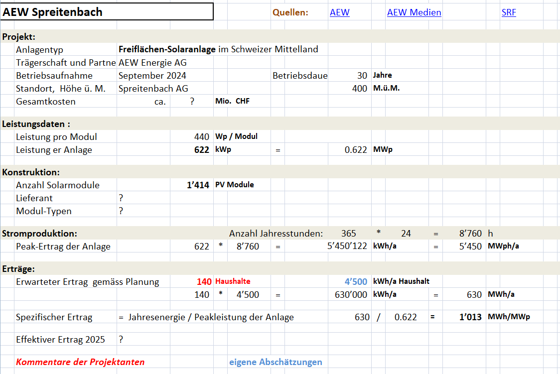
Task: Click the 'Peak-Ertrag der Anlage' label
Action: click(x=63, y=247)
